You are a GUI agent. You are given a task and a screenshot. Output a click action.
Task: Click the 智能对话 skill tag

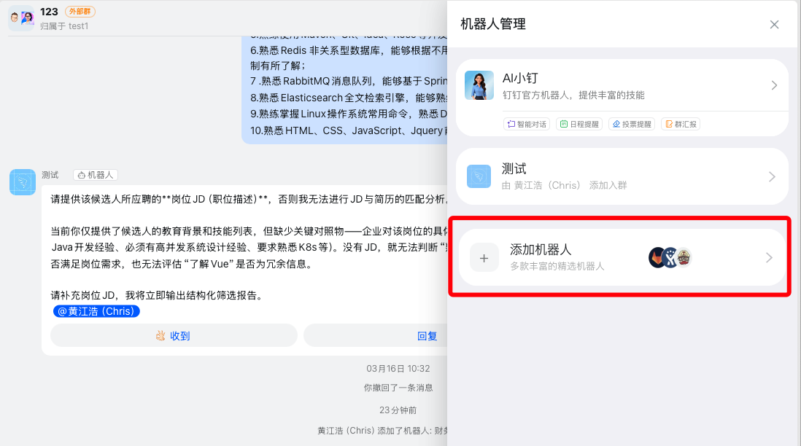coord(526,124)
